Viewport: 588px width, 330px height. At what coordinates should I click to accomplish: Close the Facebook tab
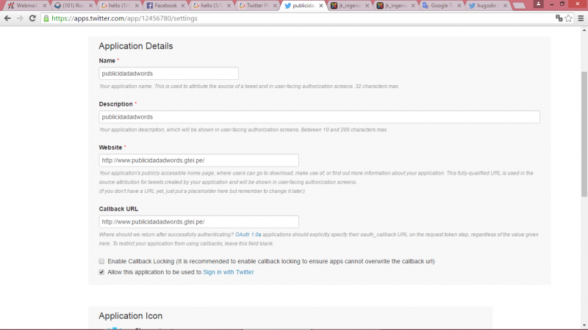coord(183,6)
